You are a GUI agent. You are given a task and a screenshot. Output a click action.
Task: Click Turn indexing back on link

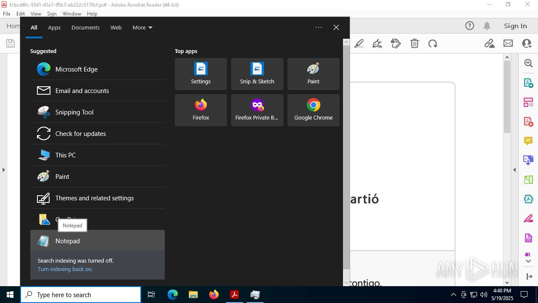[x=65, y=269]
